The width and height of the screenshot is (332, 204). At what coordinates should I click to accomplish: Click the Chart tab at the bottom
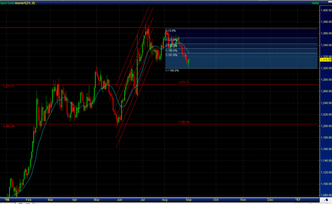tap(24, 203)
